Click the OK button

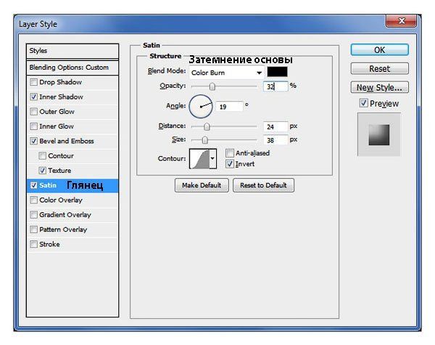[379, 50]
